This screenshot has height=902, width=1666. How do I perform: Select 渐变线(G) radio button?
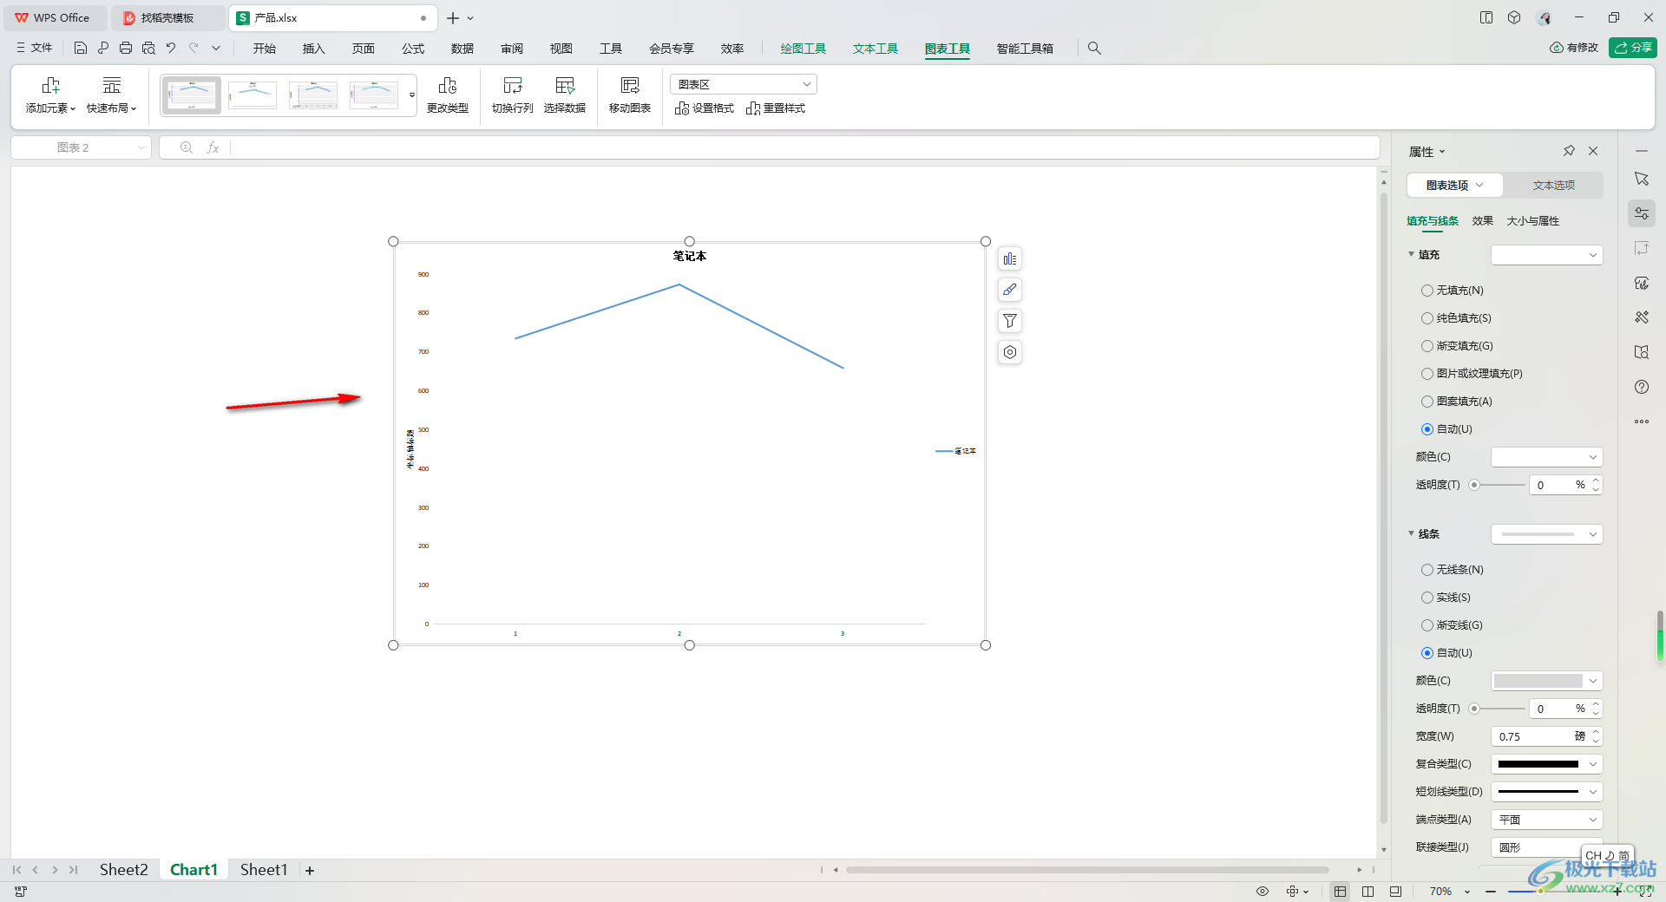(1427, 625)
